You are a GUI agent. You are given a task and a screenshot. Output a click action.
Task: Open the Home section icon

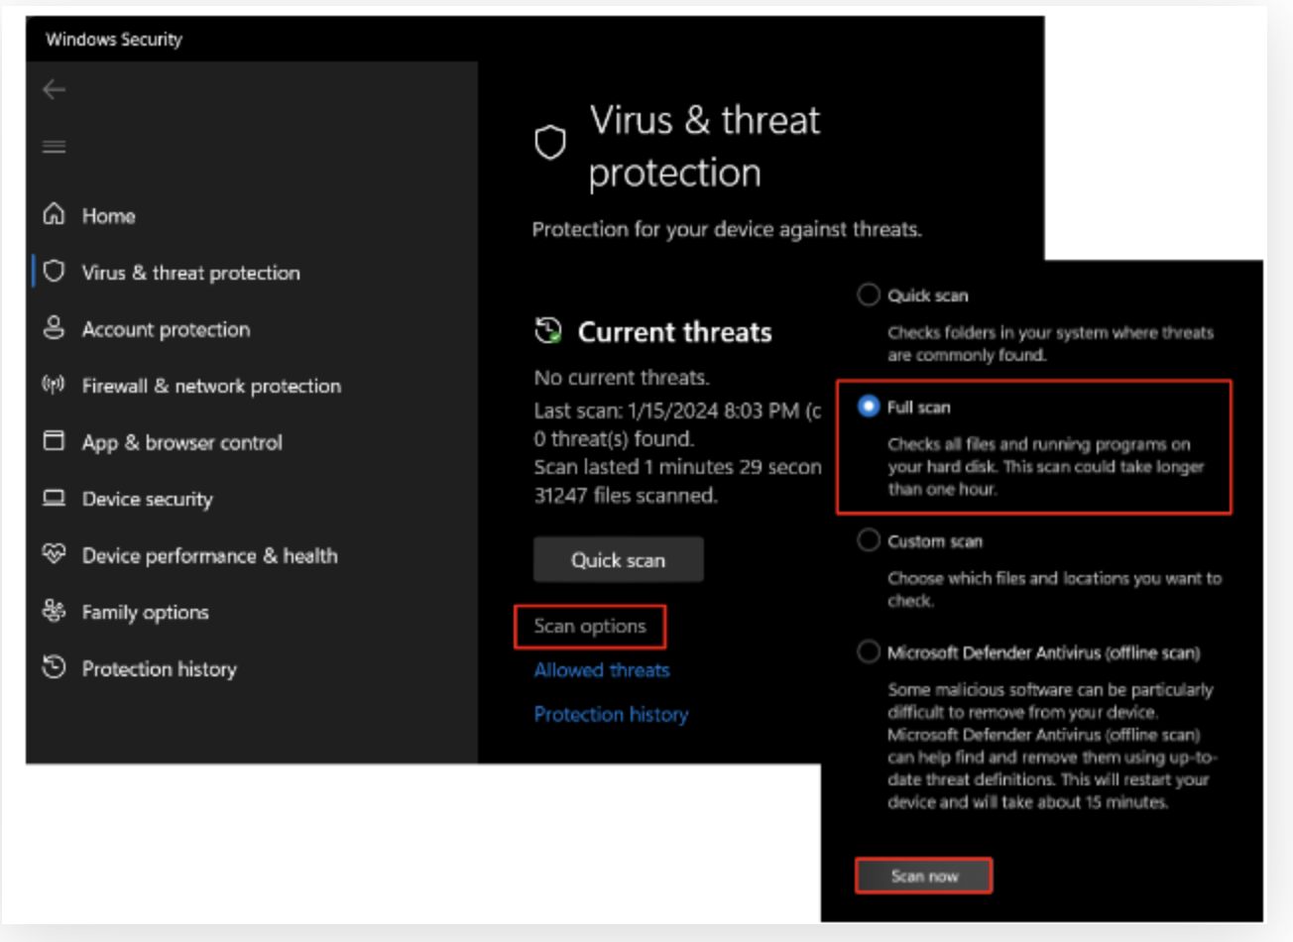[54, 215]
